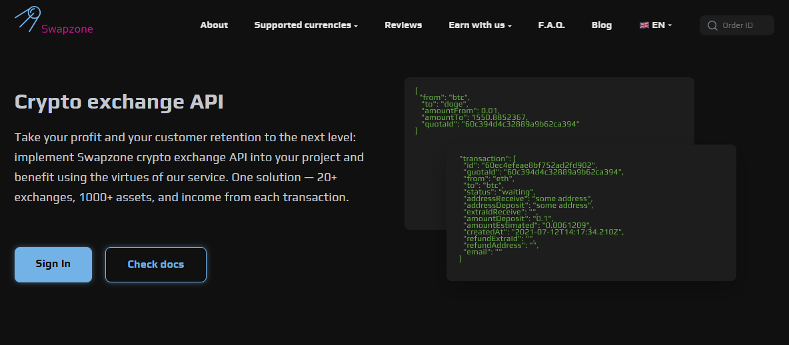Expand Earn with us menu
Screen dimensions: 789x345
[x=480, y=25]
